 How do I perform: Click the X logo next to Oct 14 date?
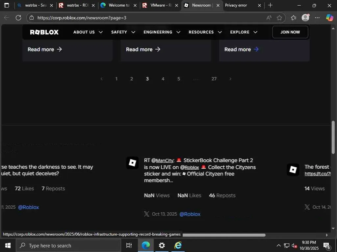click(x=307, y=207)
